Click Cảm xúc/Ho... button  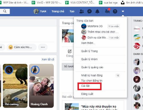[21, 47]
